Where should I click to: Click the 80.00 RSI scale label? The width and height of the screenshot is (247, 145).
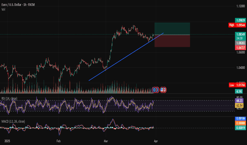(239, 97)
